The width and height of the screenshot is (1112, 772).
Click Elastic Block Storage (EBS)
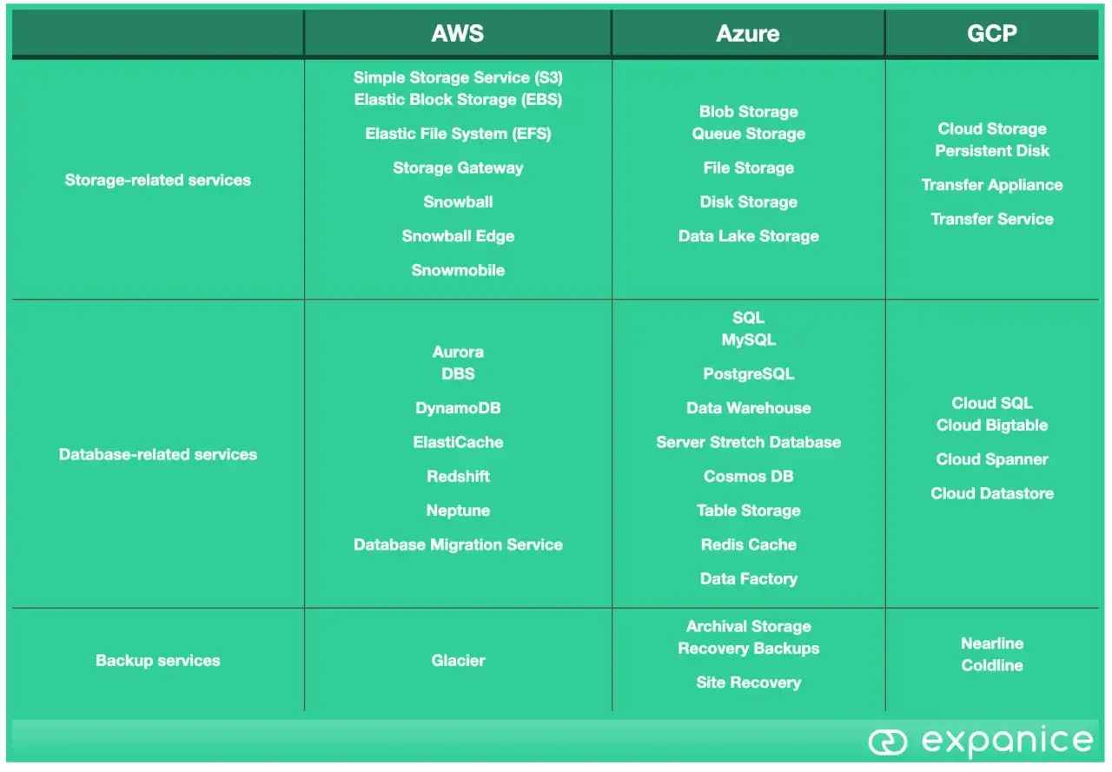coord(458,99)
